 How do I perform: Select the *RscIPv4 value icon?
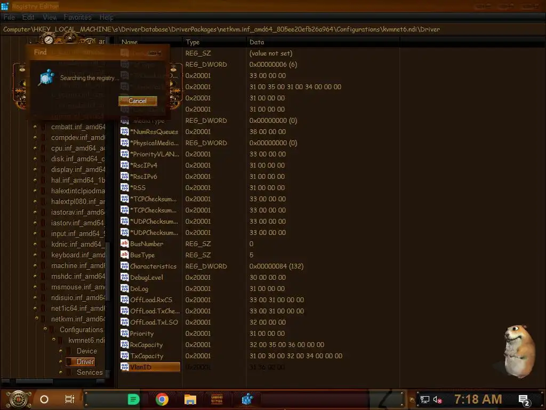click(x=125, y=165)
